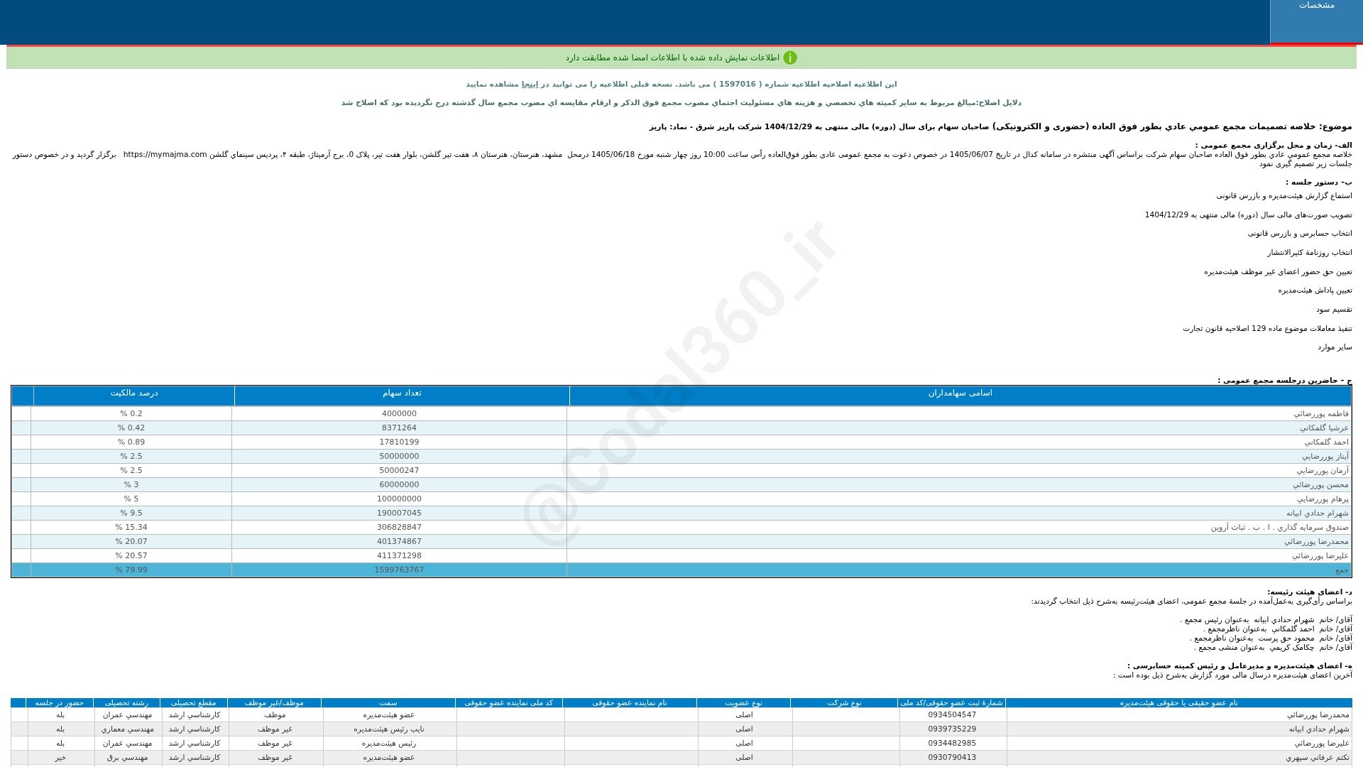
Task: Select the جمع total row label
Action: pyautogui.click(x=1342, y=570)
